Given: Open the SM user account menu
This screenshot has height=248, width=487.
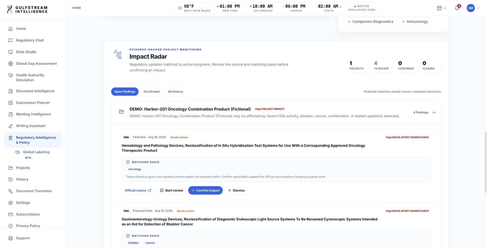Looking at the screenshot, I should (x=473, y=8).
